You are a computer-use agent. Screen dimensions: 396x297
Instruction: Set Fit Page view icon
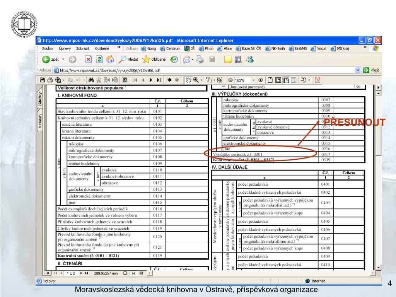coord(278,80)
